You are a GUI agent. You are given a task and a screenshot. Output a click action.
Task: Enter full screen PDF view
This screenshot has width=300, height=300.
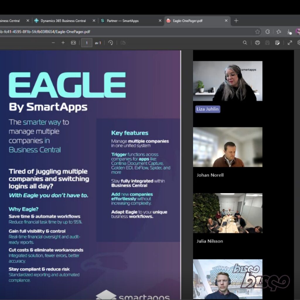pos(290,43)
